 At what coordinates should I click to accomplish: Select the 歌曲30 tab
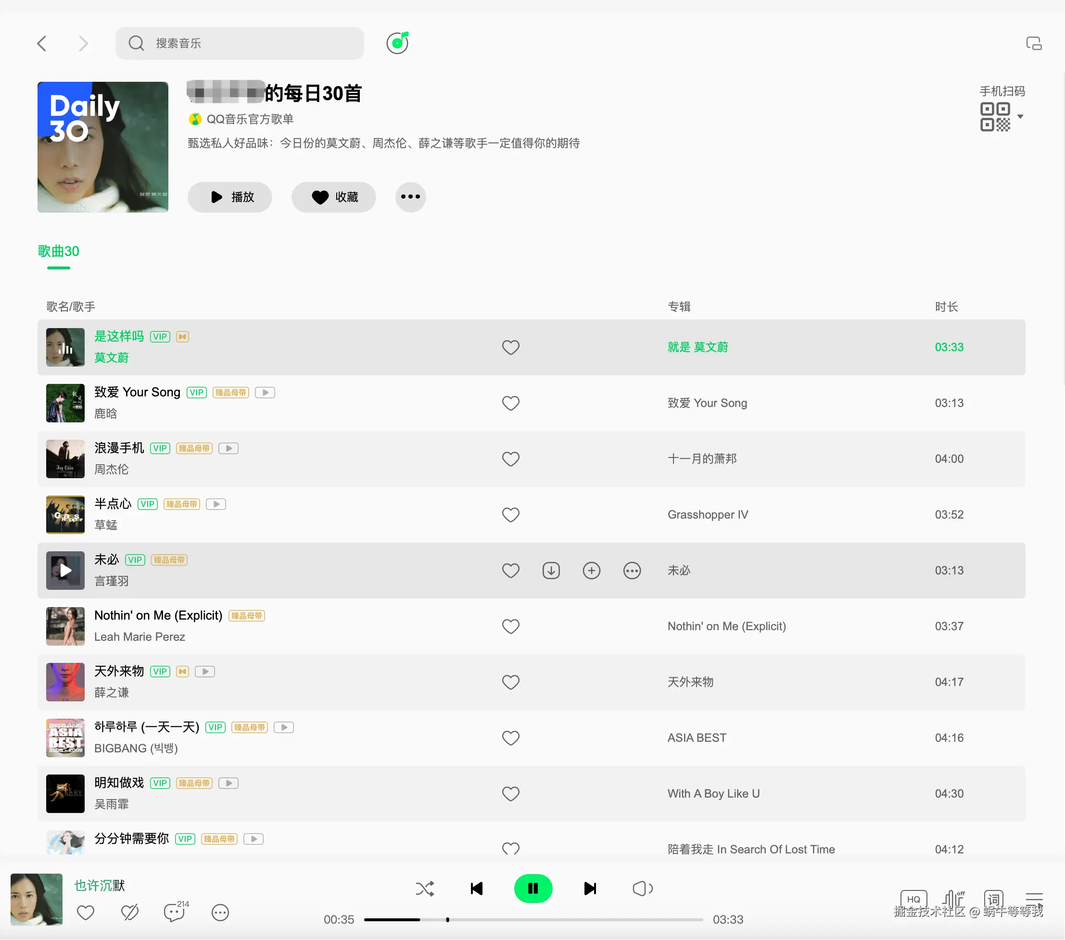pos(58,251)
